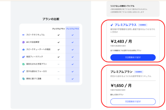Click the スピークチューターへの相談 robot icon
The height and width of the screenshot is (110, 166).
click(24, 50)
